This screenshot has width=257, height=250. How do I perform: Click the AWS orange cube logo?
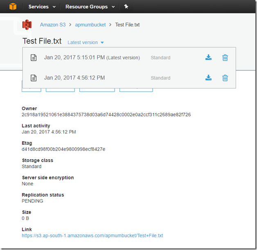[x=13, y=7]
